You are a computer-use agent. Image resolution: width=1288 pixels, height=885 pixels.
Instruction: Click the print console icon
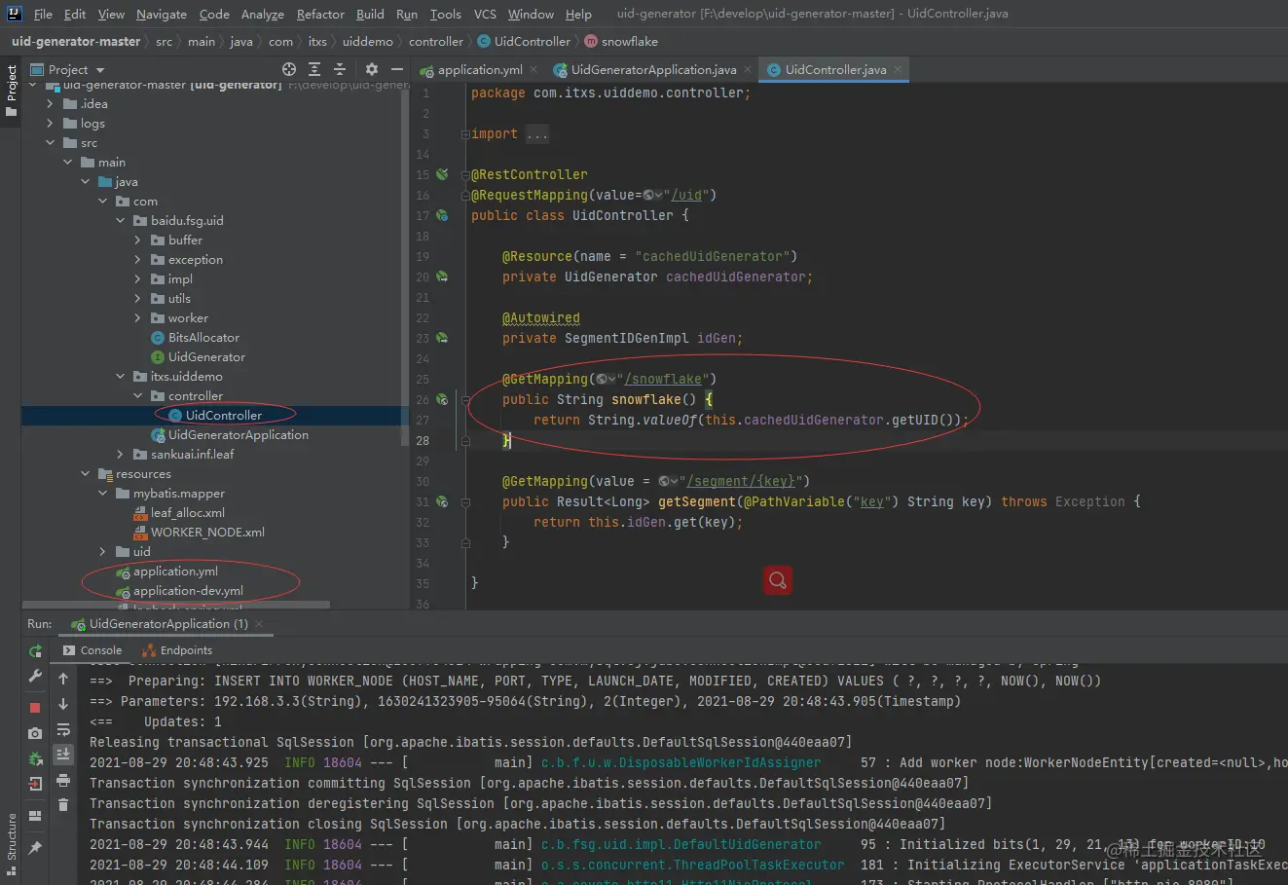coord(63,780)
